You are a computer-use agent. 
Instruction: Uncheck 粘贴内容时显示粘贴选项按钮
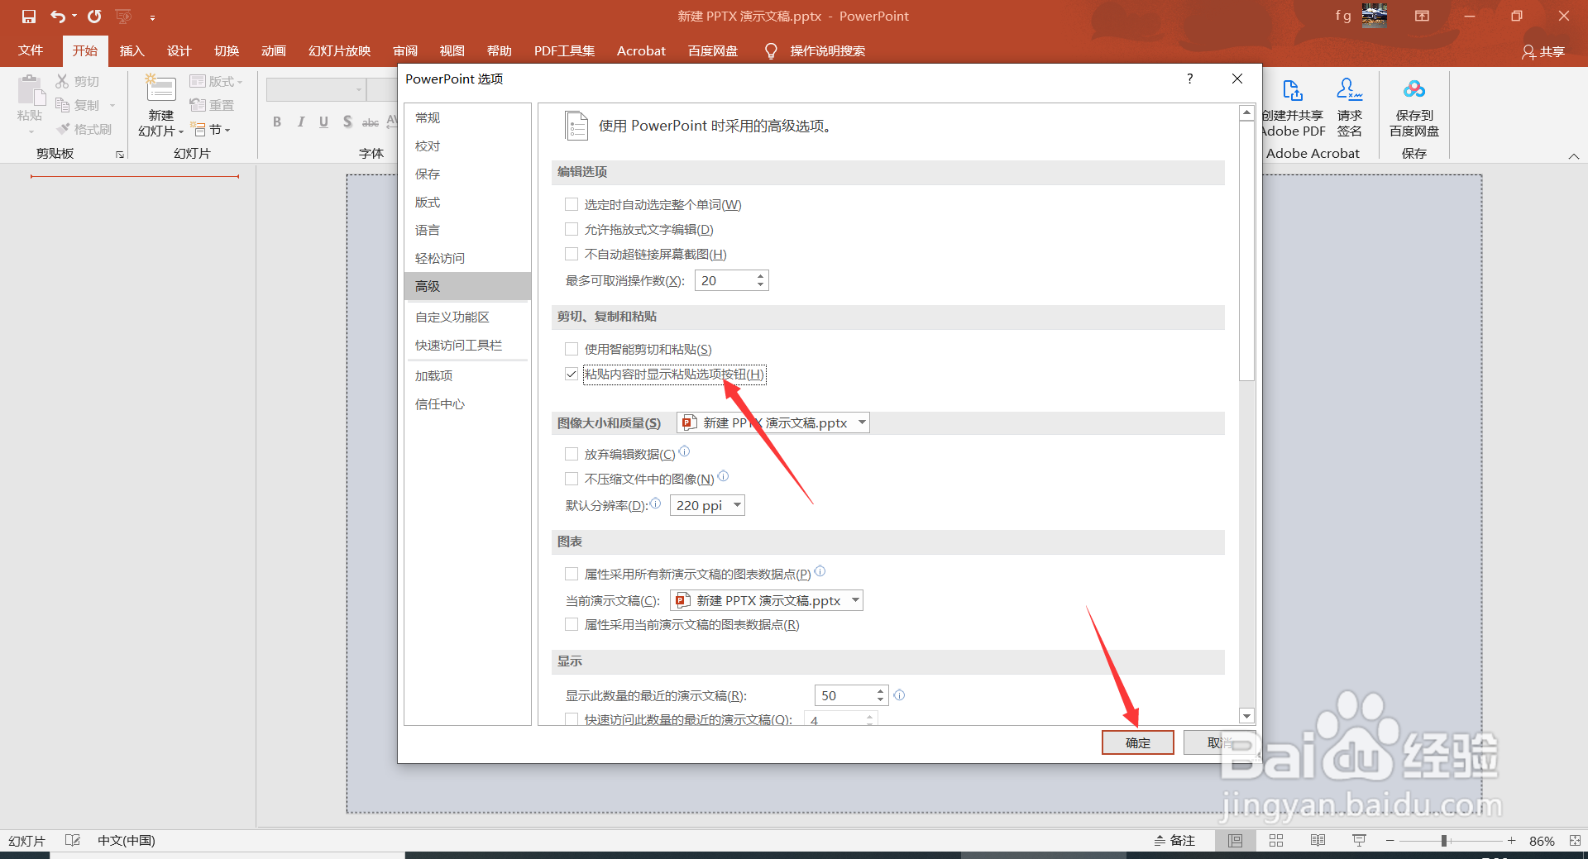[571, 374]
